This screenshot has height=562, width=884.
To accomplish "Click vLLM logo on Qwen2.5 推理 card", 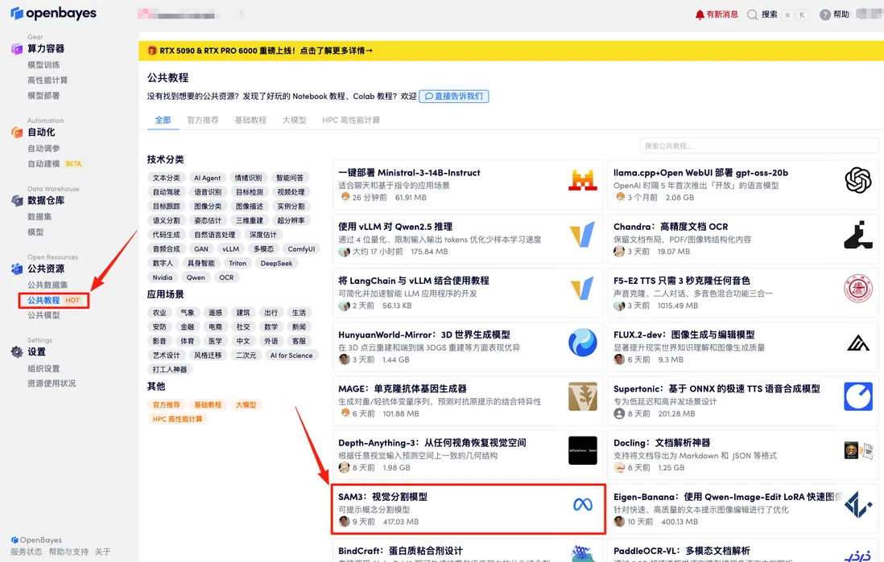I will point(582,234).
